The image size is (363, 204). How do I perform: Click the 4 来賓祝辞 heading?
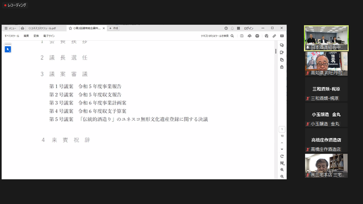[66, 140]
